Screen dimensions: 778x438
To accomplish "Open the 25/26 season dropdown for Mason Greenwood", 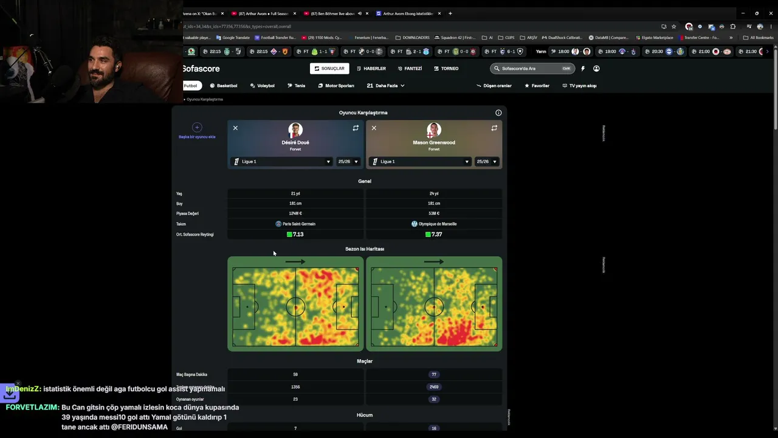I will (487, 161).
